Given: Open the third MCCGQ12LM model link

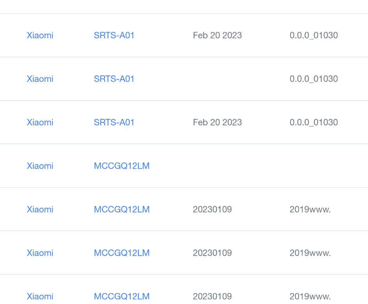Looking at the screenshot, I should (121, 253).
